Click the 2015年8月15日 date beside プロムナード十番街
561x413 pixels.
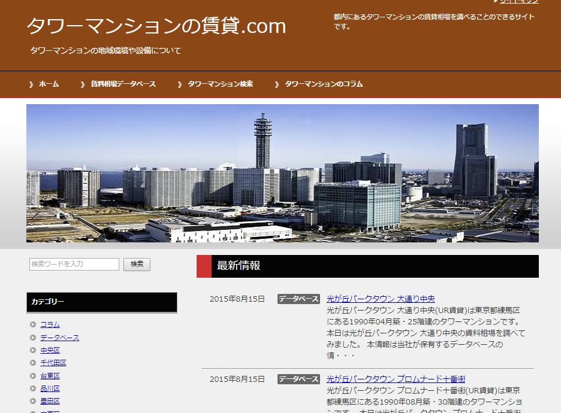tap(237, 379)
